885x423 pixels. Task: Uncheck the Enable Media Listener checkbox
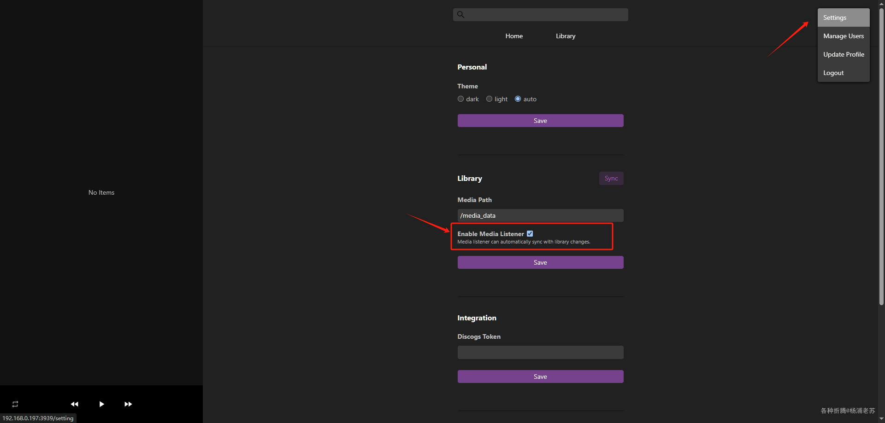tap(530, 234)
